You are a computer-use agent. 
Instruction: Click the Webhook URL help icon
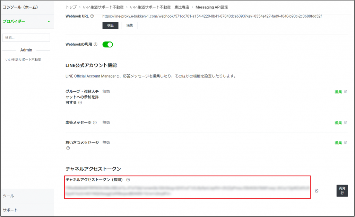[x=92, y=16]
